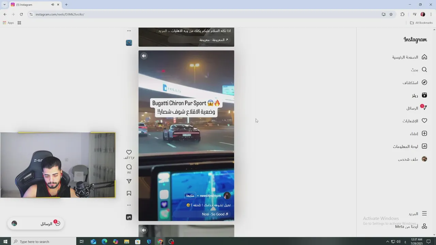The width and height of the screenshot is (436, 245).
Task: Open Notifications (الإشعارات) heart icon
Action: click(424, 121)
